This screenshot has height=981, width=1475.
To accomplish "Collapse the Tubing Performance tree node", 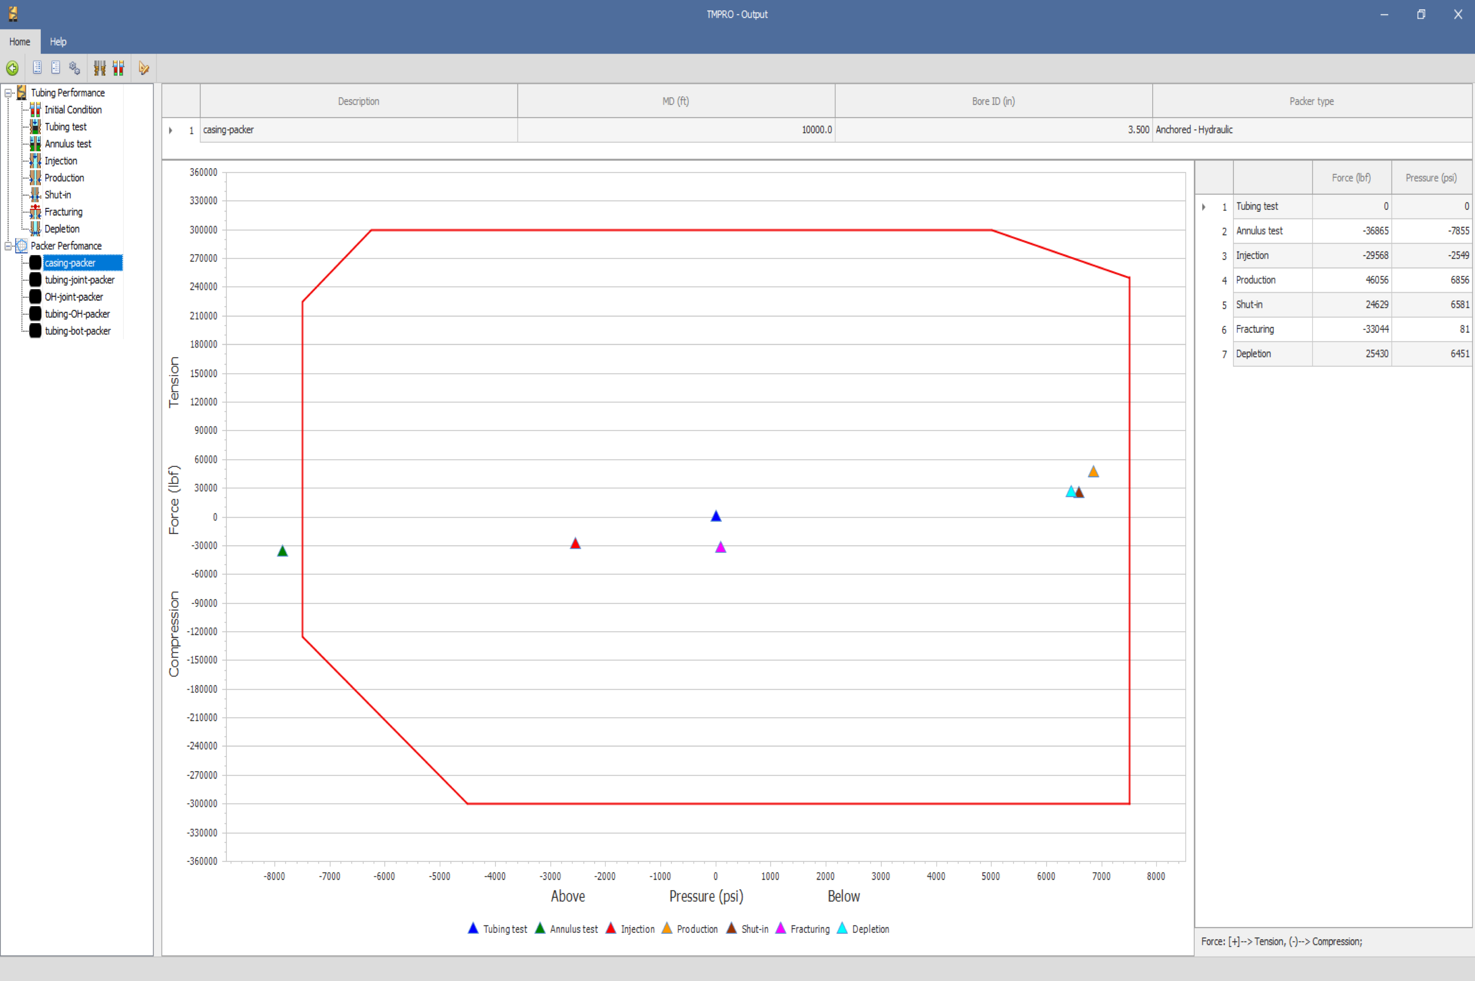I will 8,93.
